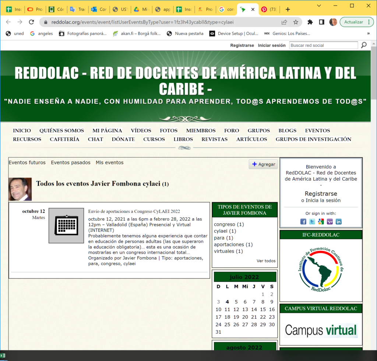The height and width of the screenshot is (361, 377).
Task: Click the IFC-RedDolac institute logo
Action: (321, 269)
